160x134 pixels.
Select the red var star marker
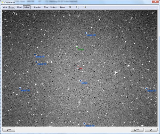78,66
